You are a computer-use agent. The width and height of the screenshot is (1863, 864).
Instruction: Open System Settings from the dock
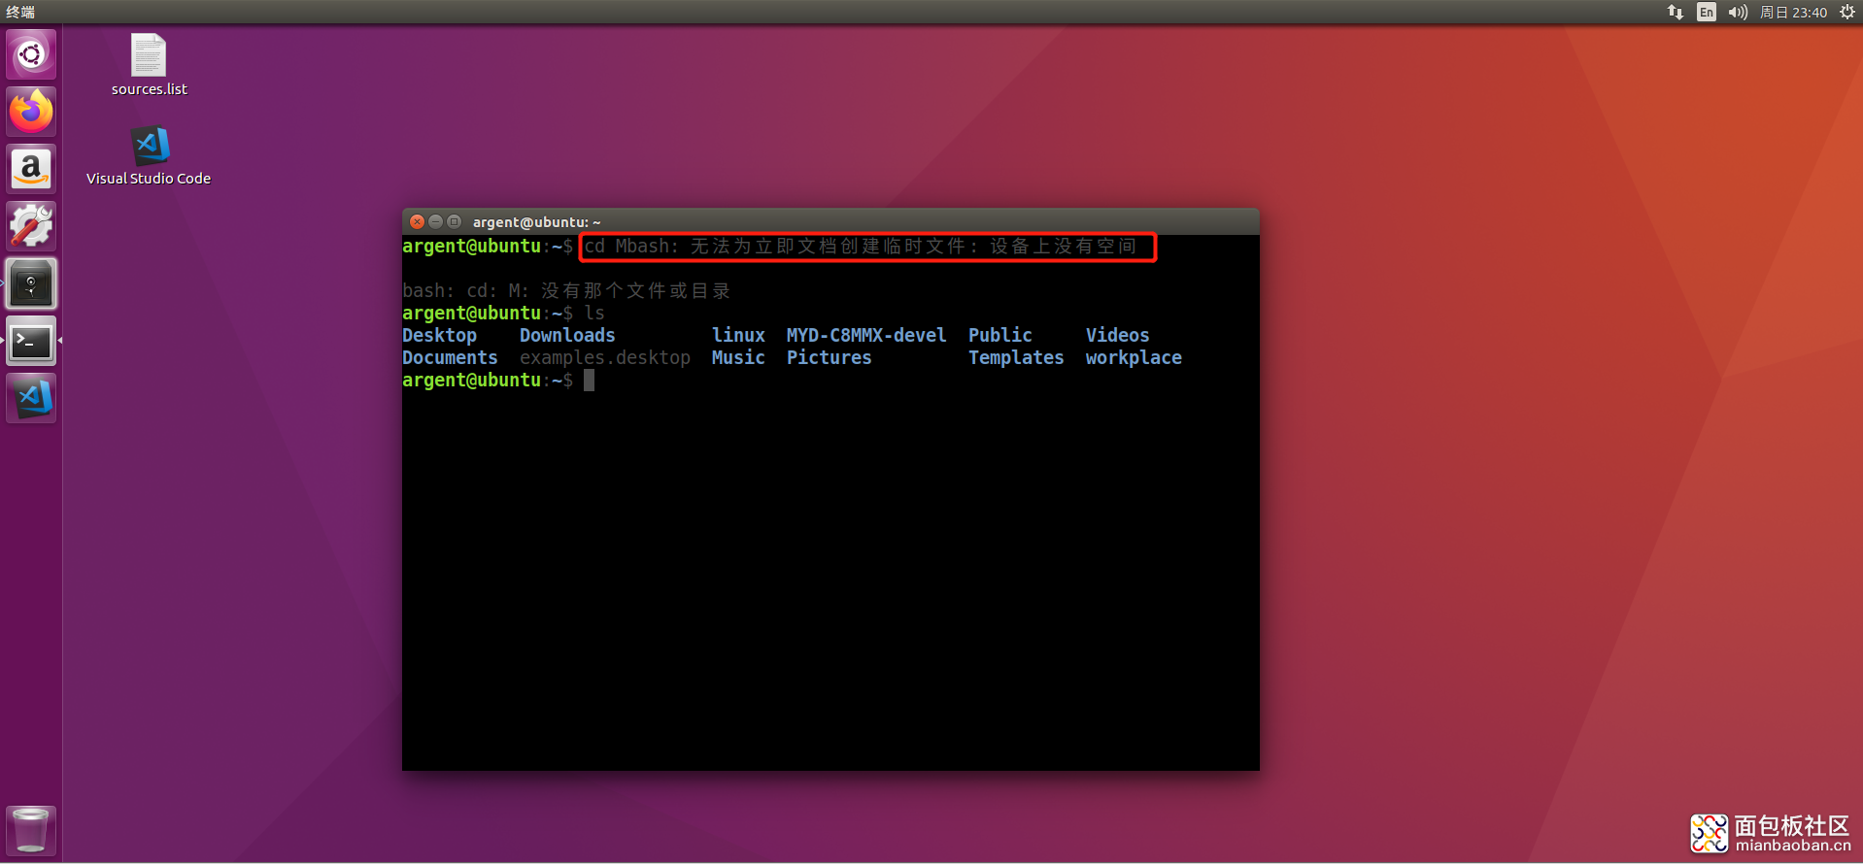tap(31, 226)
